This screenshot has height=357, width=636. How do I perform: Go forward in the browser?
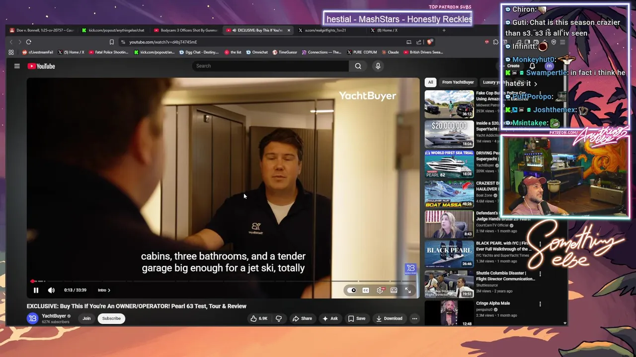point(20,42)
